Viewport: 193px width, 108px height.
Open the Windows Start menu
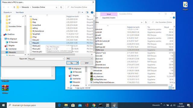click(3, 105)
